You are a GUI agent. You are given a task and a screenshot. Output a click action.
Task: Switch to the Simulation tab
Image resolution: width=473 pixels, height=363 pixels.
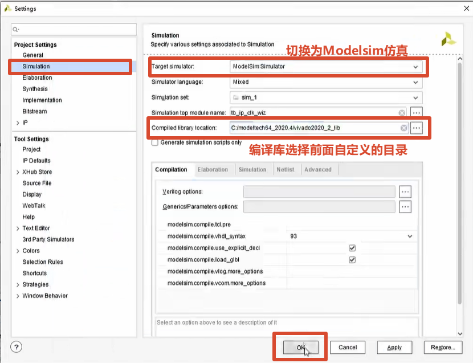[x=252, y=170]
